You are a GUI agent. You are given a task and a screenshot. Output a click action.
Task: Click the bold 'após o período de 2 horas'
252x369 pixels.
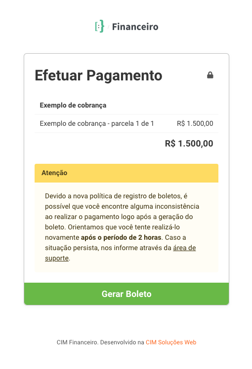click(x=121, y=237)
